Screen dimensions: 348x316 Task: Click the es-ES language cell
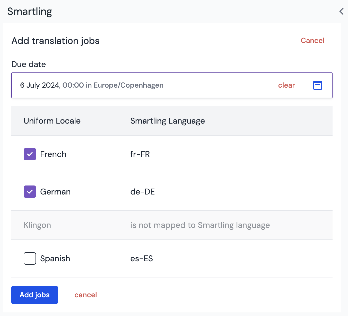(142, 258)
